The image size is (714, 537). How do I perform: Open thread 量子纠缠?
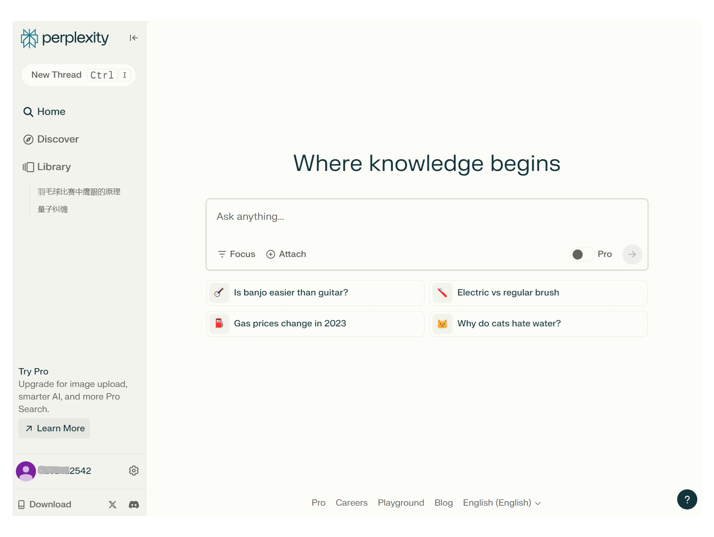click(53, 209)
